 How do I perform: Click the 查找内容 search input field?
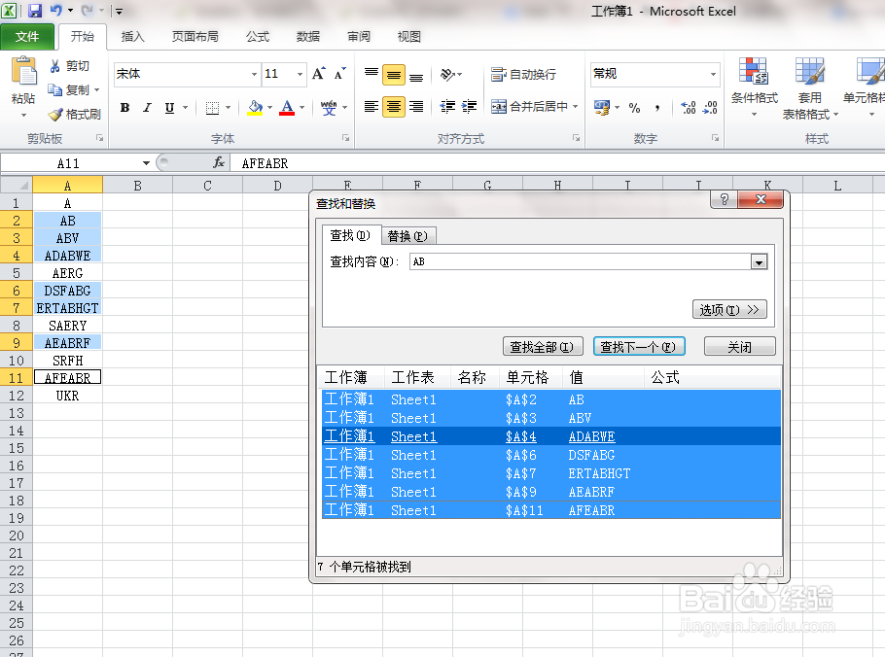pos(581,261)
